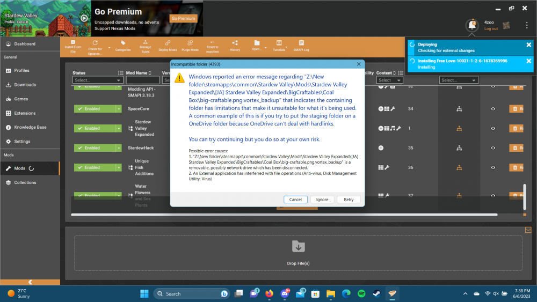Click dependency icon in SpaceCore row
Screen dimensions: 537x302
click(x=459, y=109)
